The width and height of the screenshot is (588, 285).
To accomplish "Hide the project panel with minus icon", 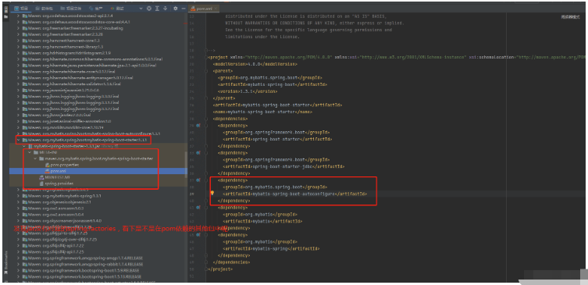I will coord(183,9).
